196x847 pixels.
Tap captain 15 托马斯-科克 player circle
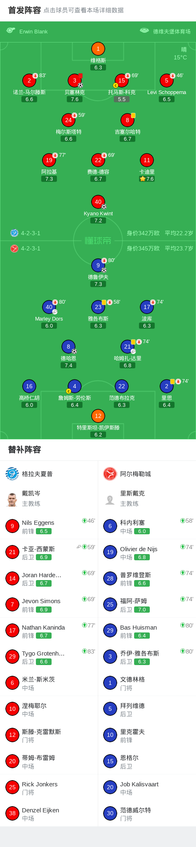click(122, 80)
